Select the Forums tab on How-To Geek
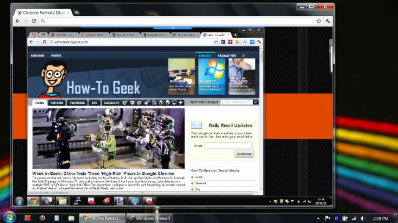 [x=56, y=103]
